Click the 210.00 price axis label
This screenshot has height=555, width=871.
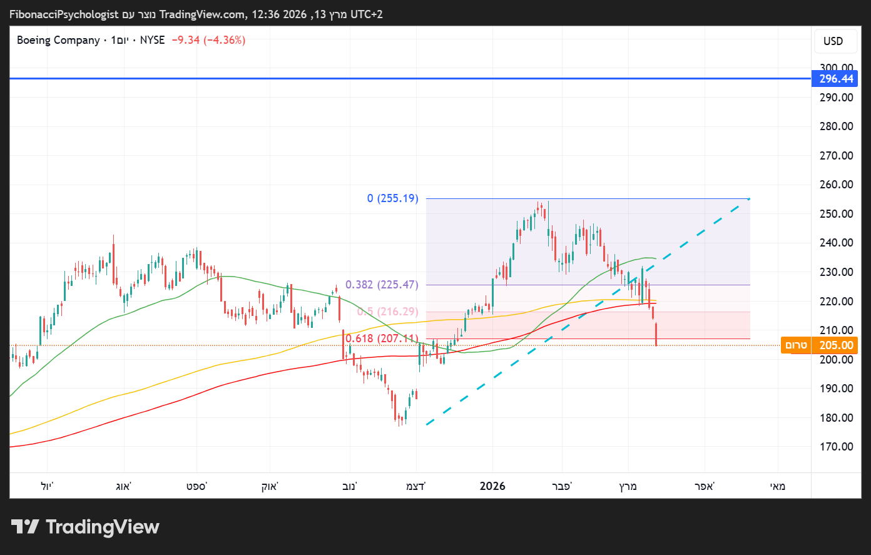837,330
